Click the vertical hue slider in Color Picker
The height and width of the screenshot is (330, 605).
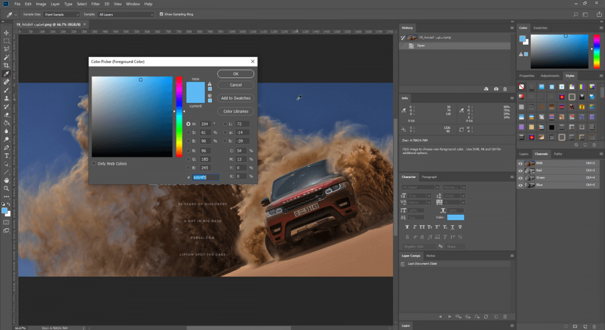(179, 116)
